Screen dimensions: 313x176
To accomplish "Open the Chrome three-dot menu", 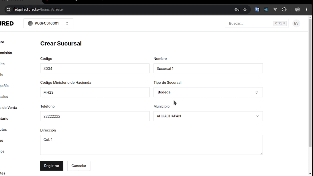I will tap(306, 9).
